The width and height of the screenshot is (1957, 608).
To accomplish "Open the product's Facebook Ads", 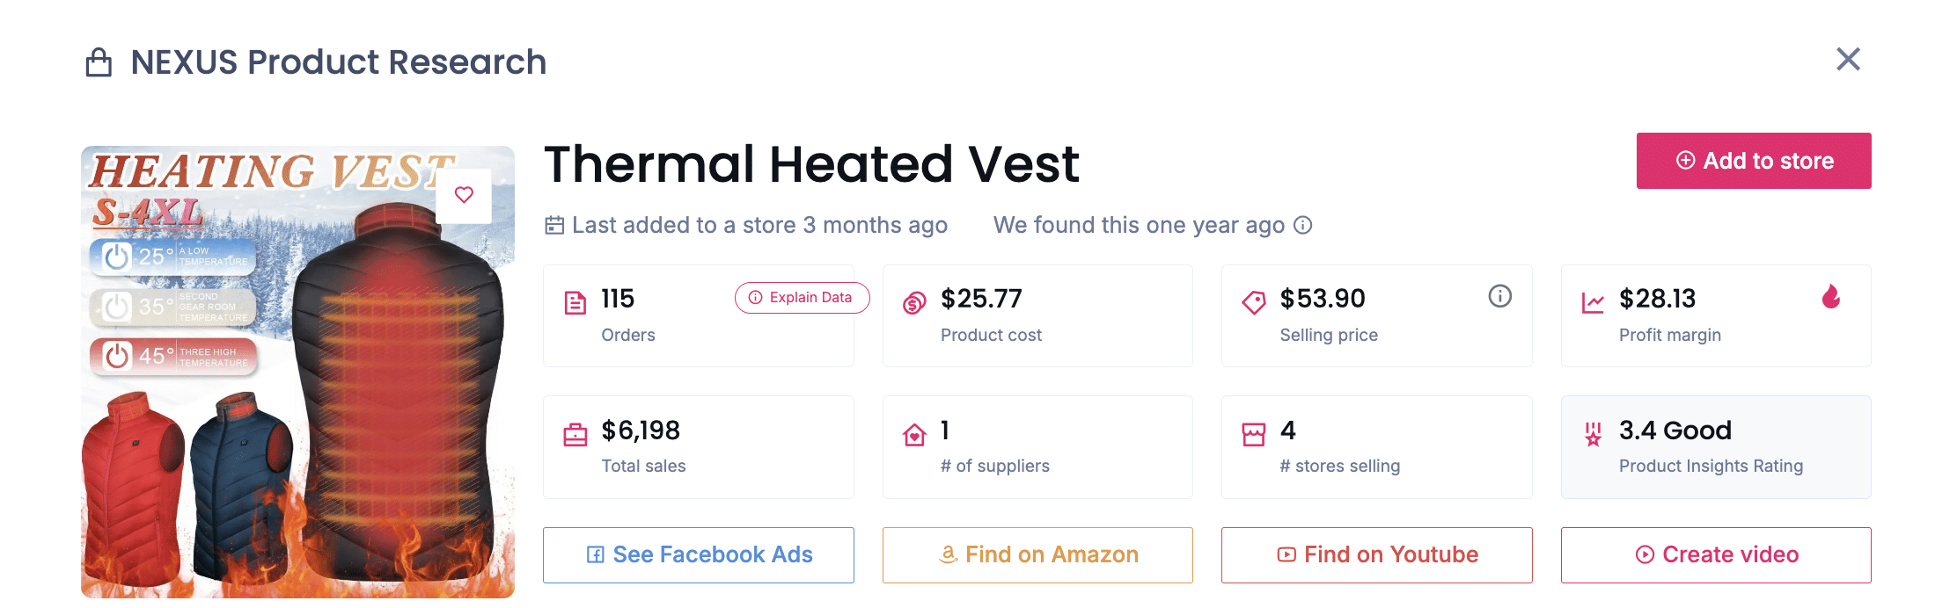I will click(698, 554).
